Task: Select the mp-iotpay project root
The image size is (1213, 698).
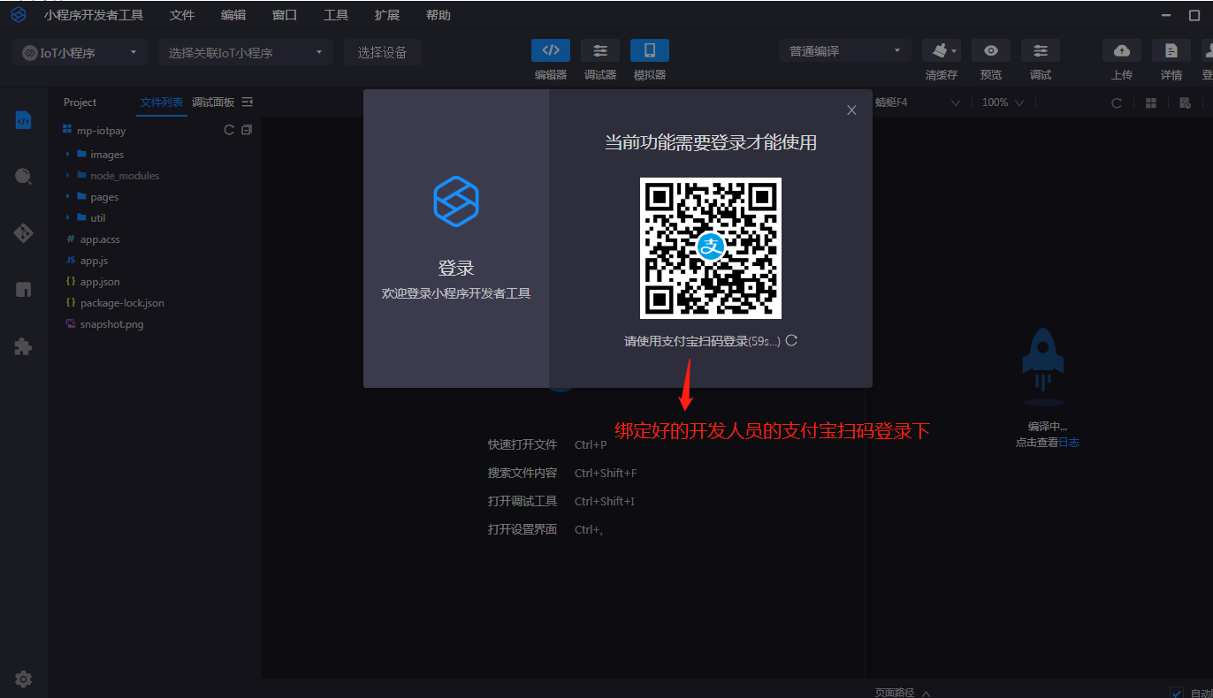Action: coord(102,130)
